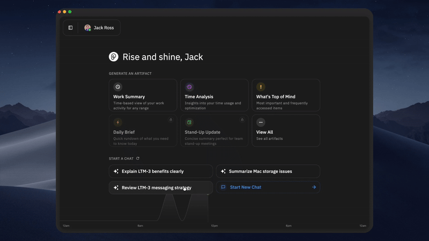The width and height of the screenshot is (429, 241).
Task: Refresh the Start a Chat suggestions
Action: pos(138,158)
